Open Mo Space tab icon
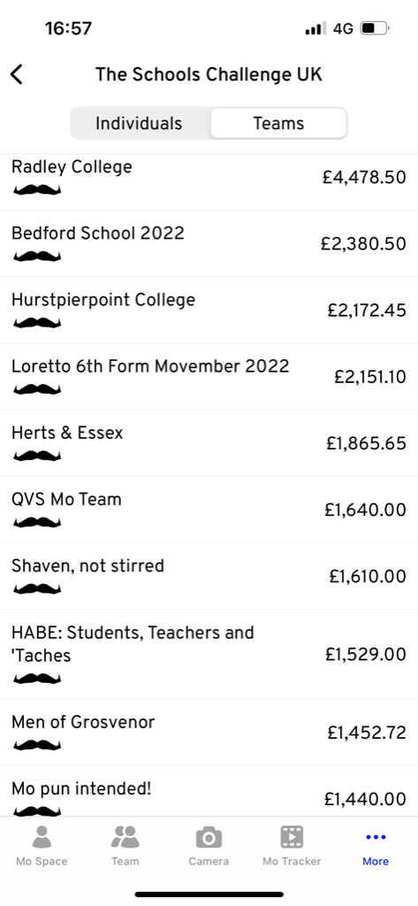Screen dimensions: 418x906 pyautogui.click(x=42, y=837)
